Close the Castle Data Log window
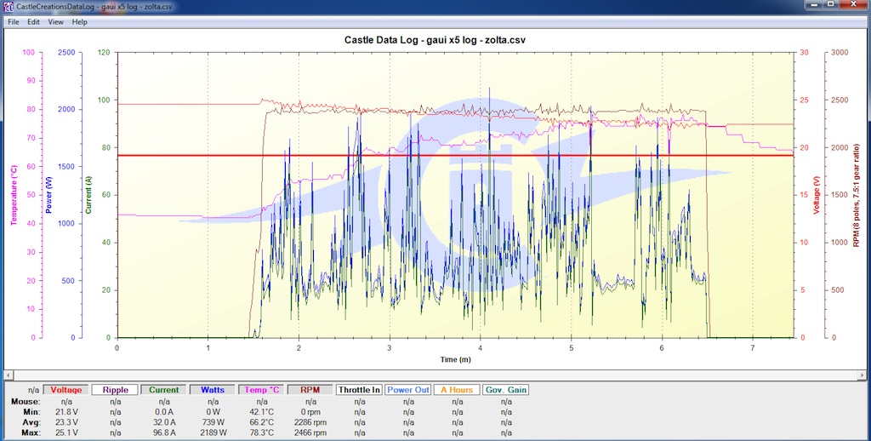This screenshot has width=871, height=441. click(x=852, y=6)
